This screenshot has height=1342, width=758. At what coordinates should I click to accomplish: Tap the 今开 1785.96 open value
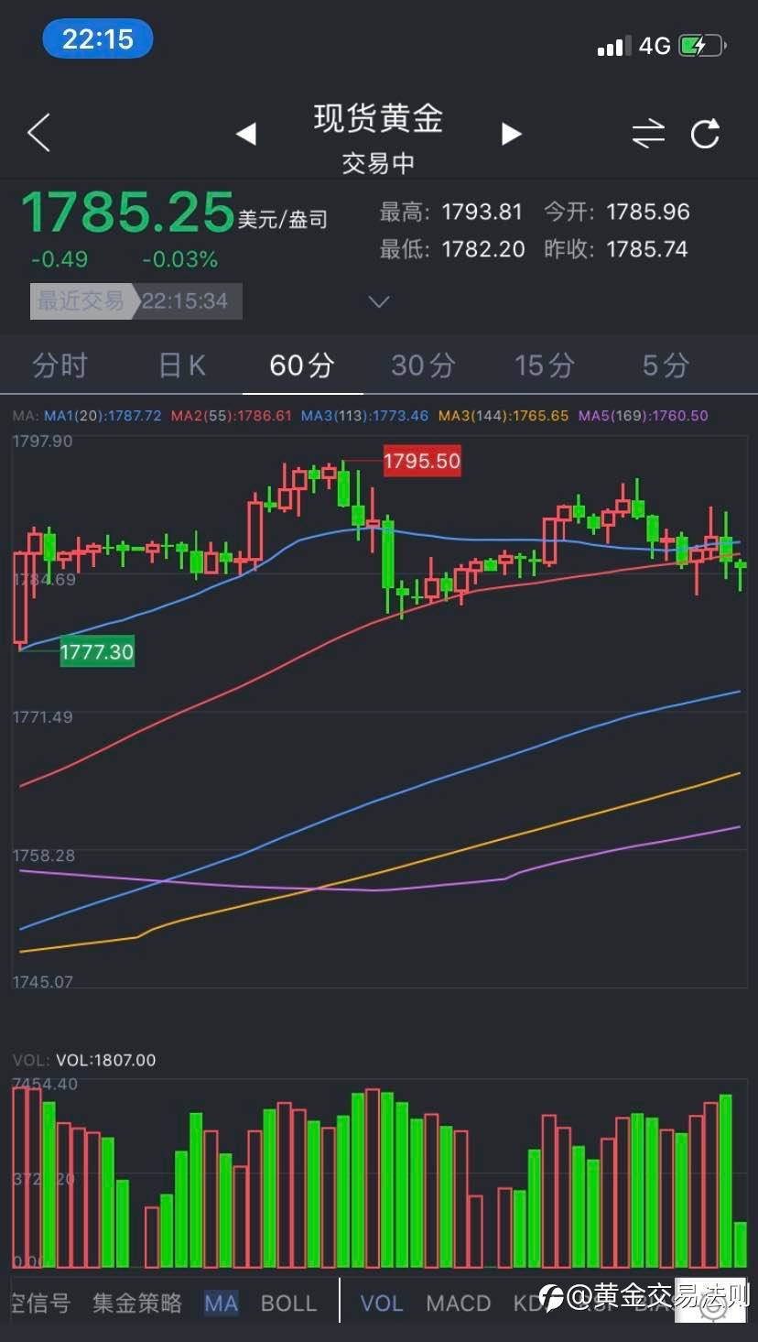pos(617,213)
